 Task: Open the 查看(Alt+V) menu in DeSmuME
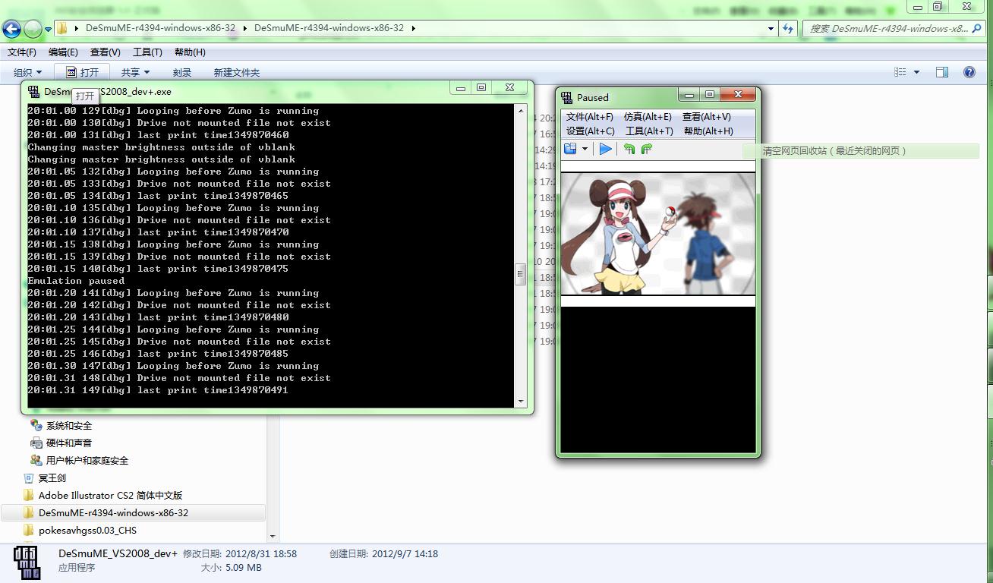[706, 117]
